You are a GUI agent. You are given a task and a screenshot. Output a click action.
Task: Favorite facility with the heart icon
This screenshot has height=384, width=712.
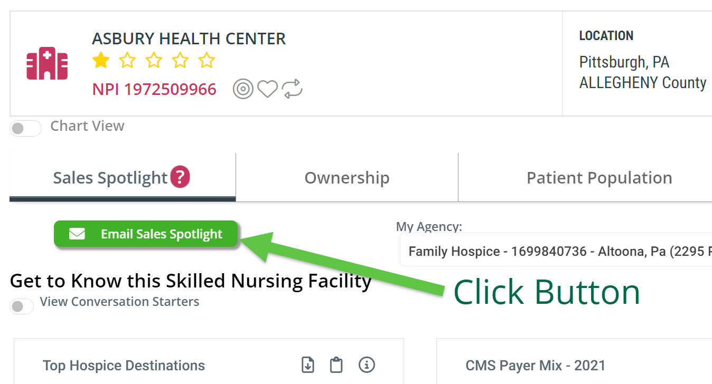[x=267, y=89]
